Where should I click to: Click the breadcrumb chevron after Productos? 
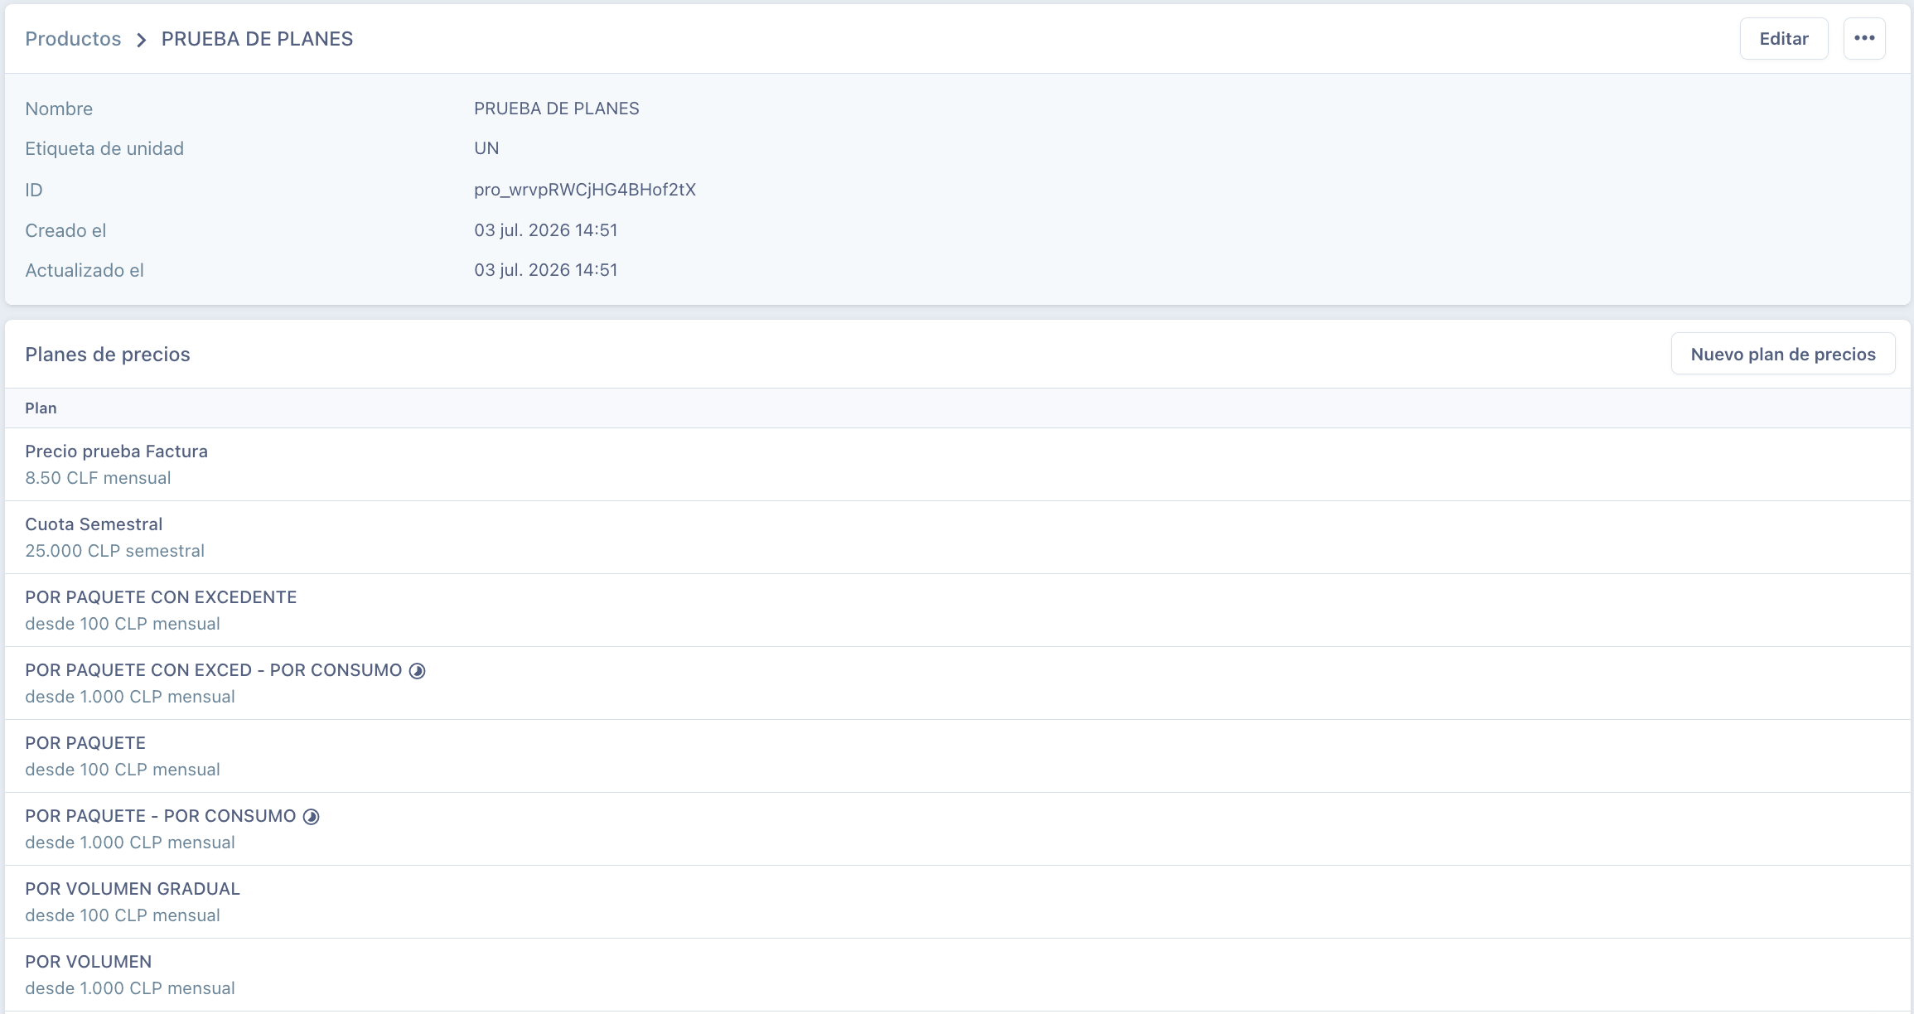click(x=142, y=40)
